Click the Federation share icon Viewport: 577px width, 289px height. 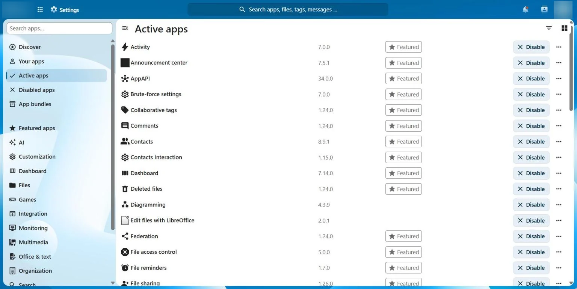(x=125, y=236)
